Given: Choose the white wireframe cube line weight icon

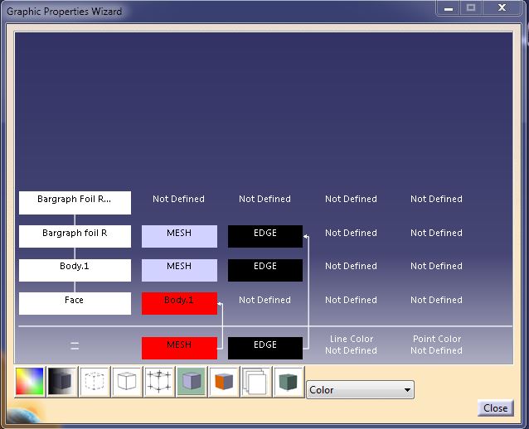Looking at the screenshot, I should click(x=127, y=382).
